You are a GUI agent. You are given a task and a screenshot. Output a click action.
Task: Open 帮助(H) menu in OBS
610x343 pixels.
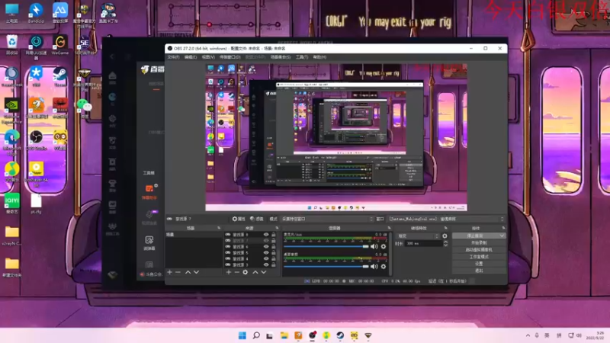coord(319,57)
